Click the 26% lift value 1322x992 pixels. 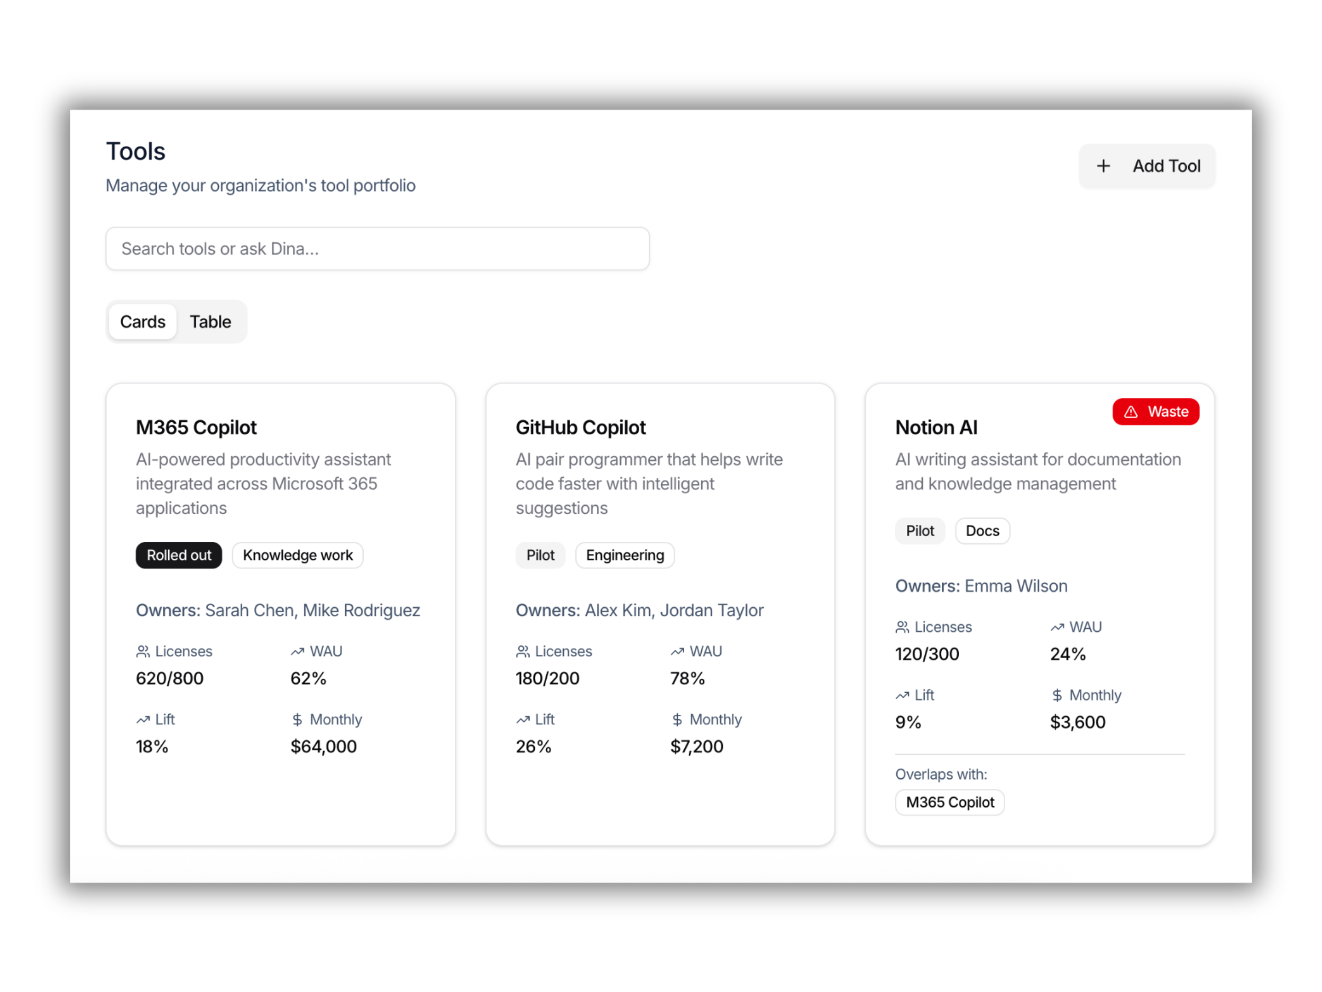[533, 746]
